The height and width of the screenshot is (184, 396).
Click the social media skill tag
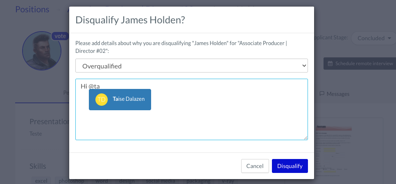click(x=161, y=181)
